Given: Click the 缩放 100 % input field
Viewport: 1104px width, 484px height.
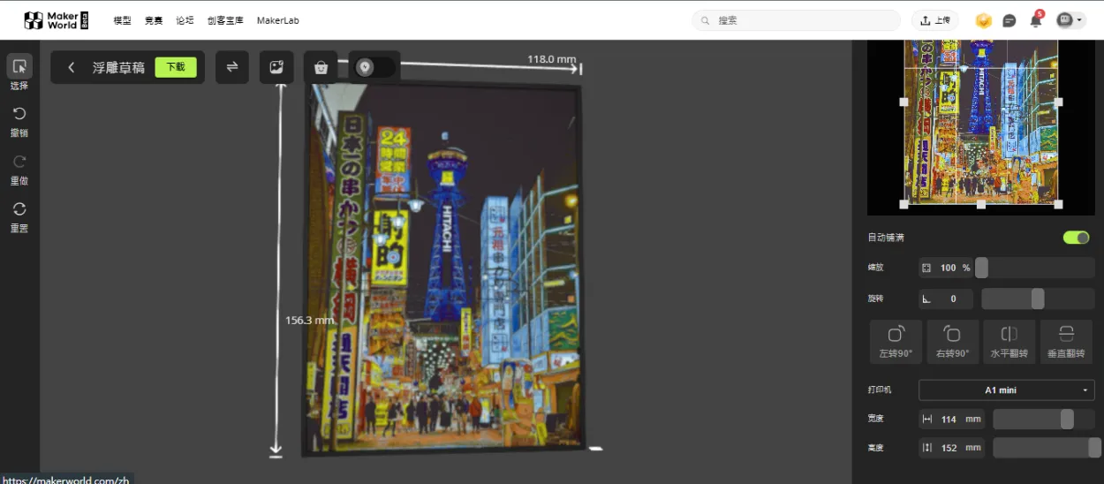Looking at the screenshot, I should pyautogui.click(x=946, y=268).
